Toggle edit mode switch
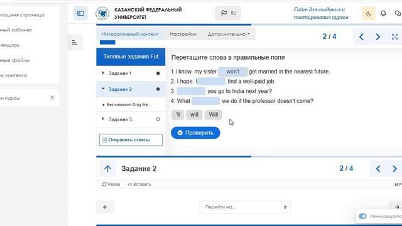The height and width of the screenshot is (226, 402). [x=362, y=216]
